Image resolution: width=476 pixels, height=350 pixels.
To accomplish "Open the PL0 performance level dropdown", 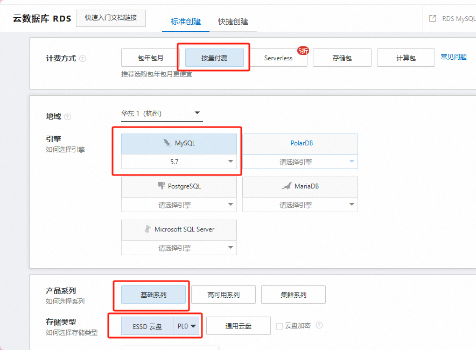I will pos(186,326).
